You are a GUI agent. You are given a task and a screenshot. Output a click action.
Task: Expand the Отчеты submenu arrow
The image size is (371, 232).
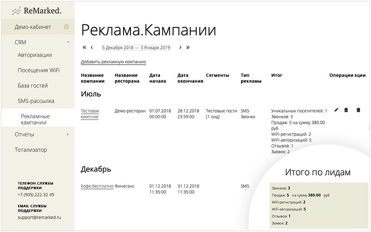pos(68,134)
